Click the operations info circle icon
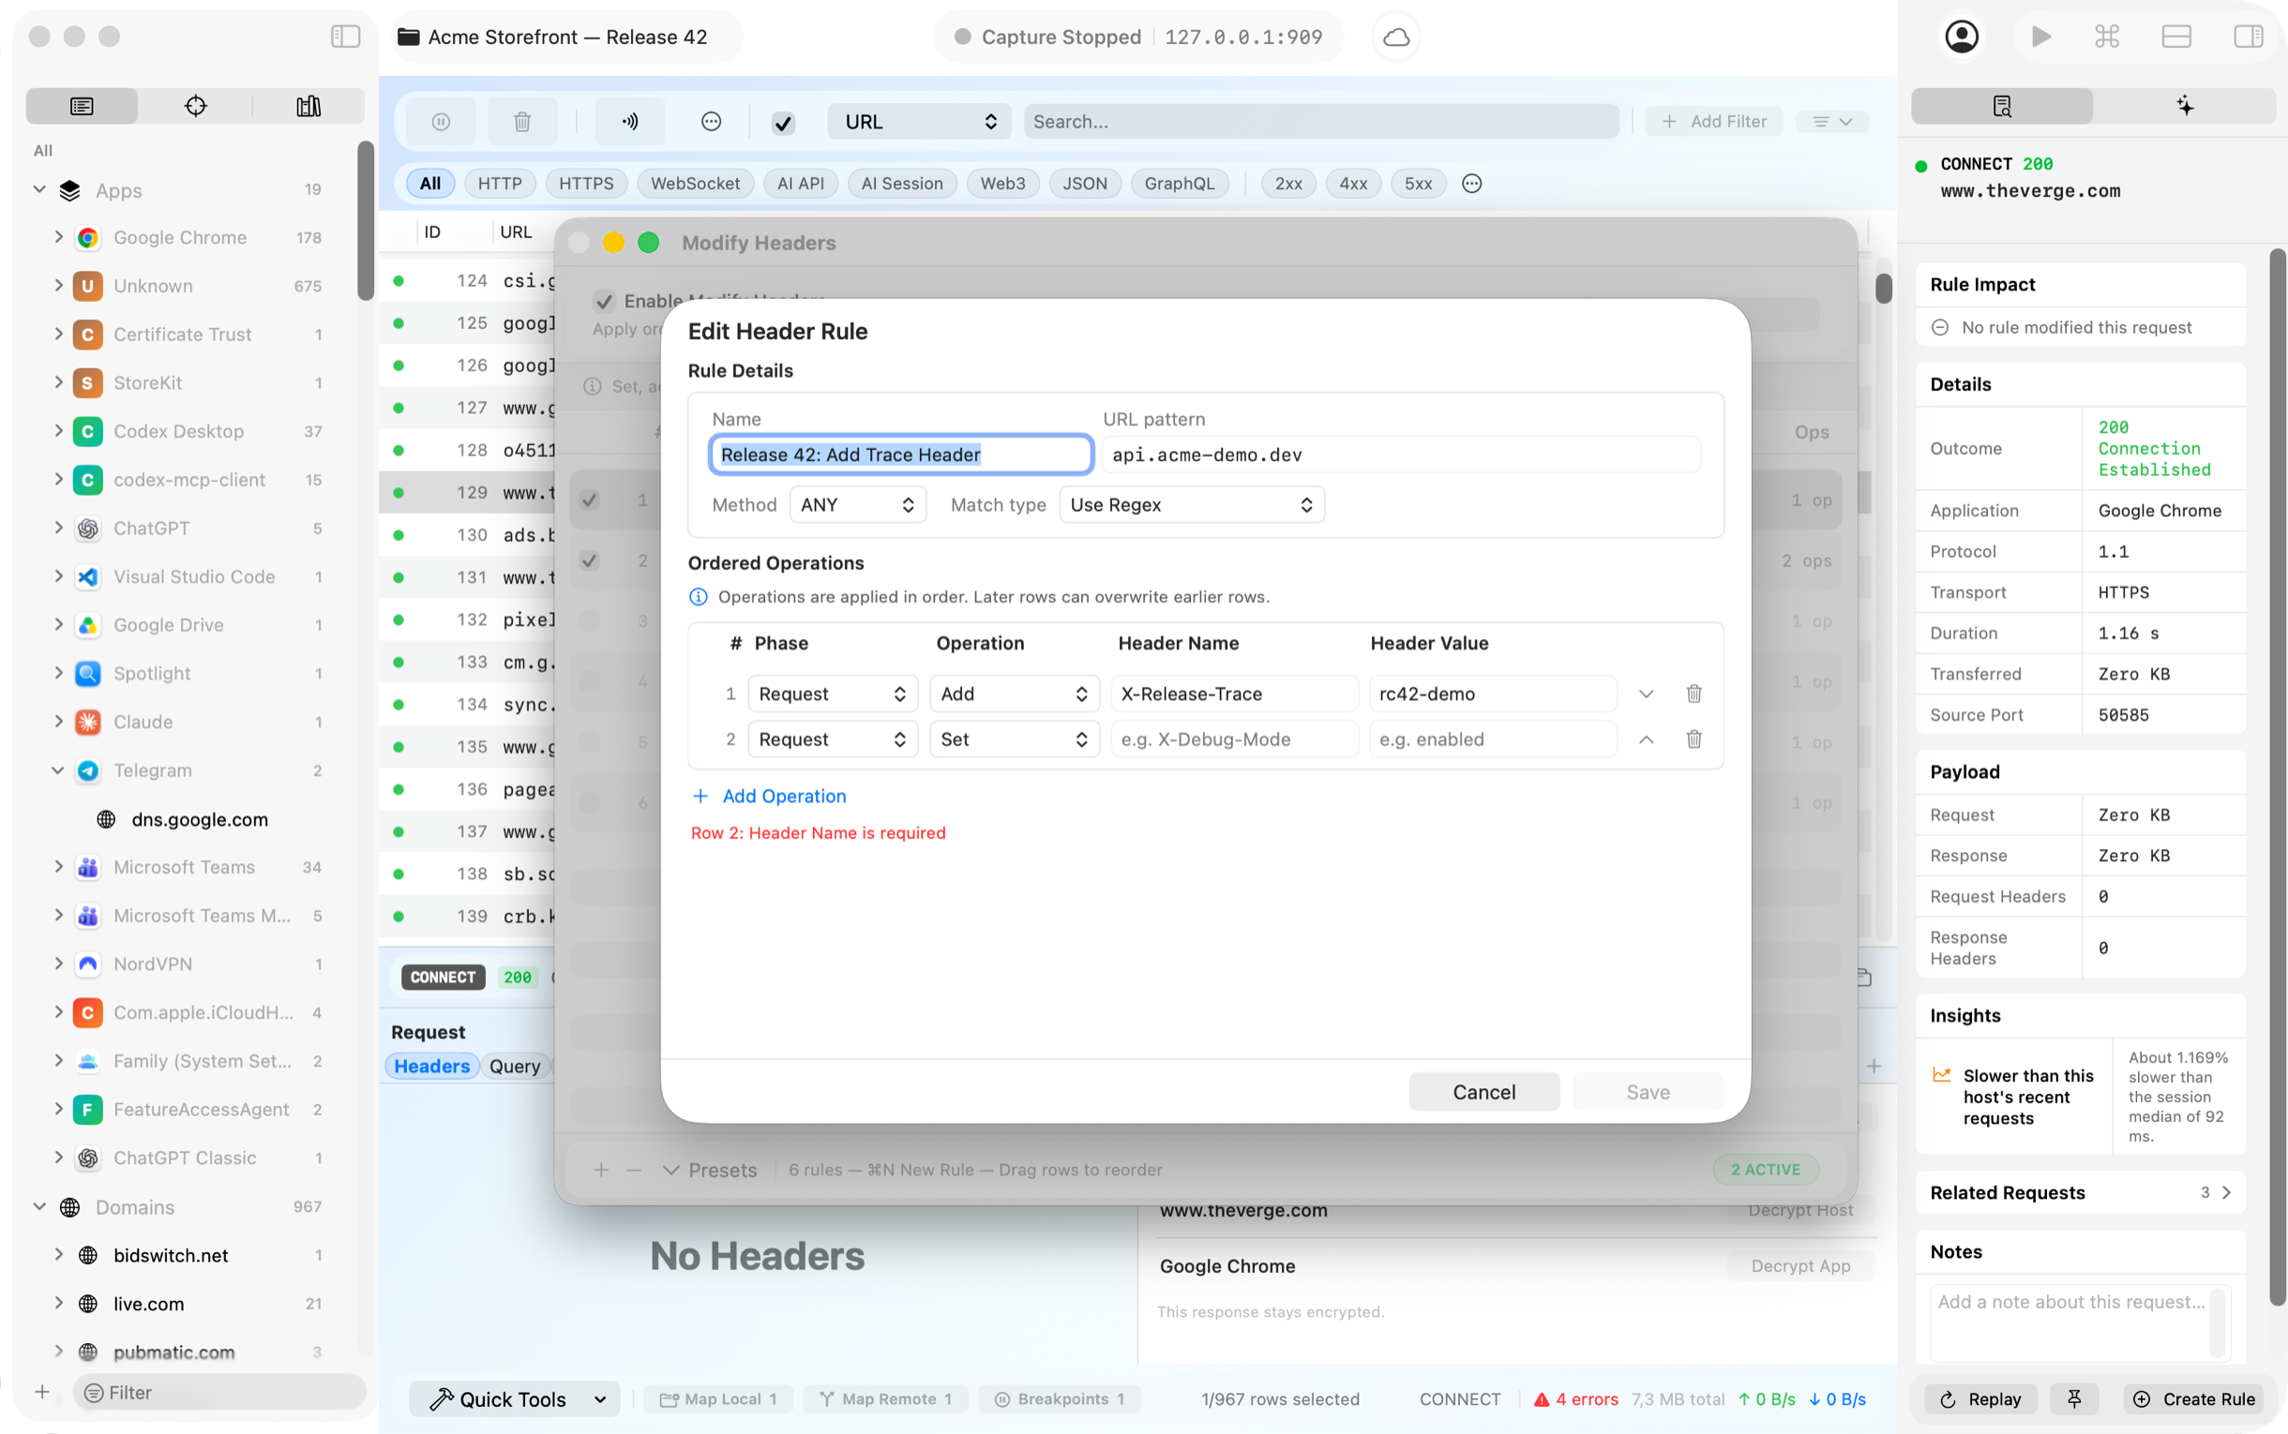This screenshot has height=1434, width=2288. [x=699, y=596]
